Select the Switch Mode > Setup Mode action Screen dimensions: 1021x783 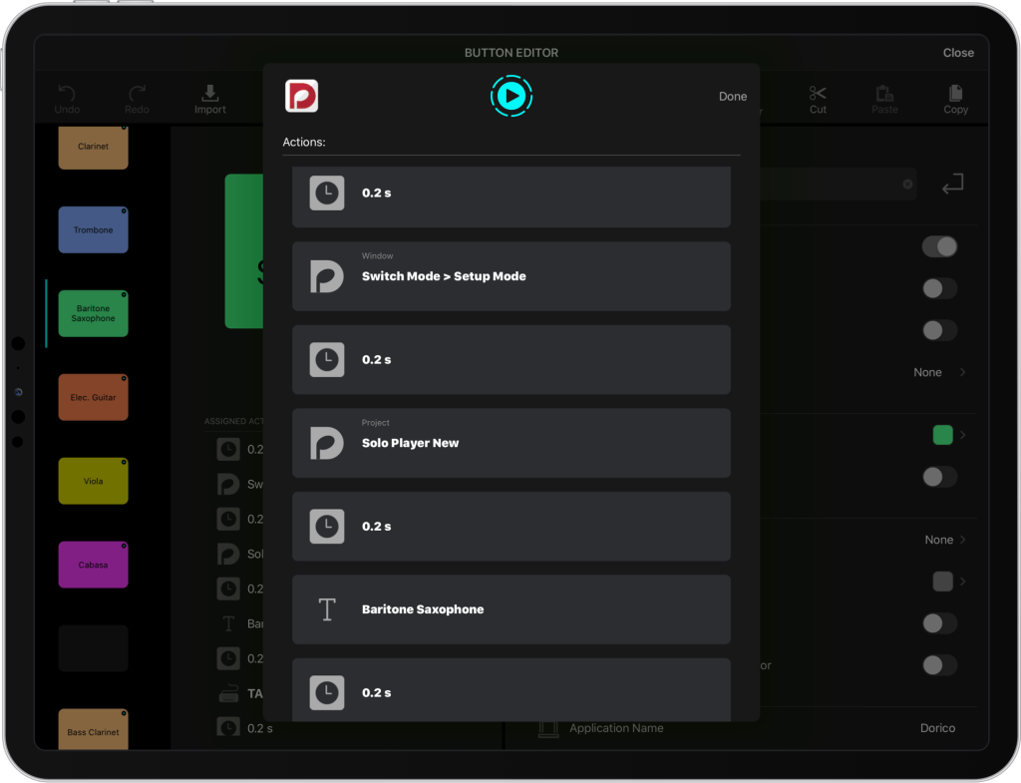point(510,276)
